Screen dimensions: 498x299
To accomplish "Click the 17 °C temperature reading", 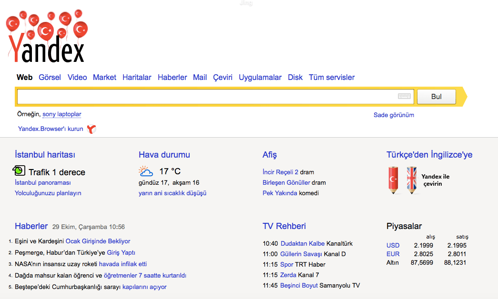I will (x=170, y=171).
